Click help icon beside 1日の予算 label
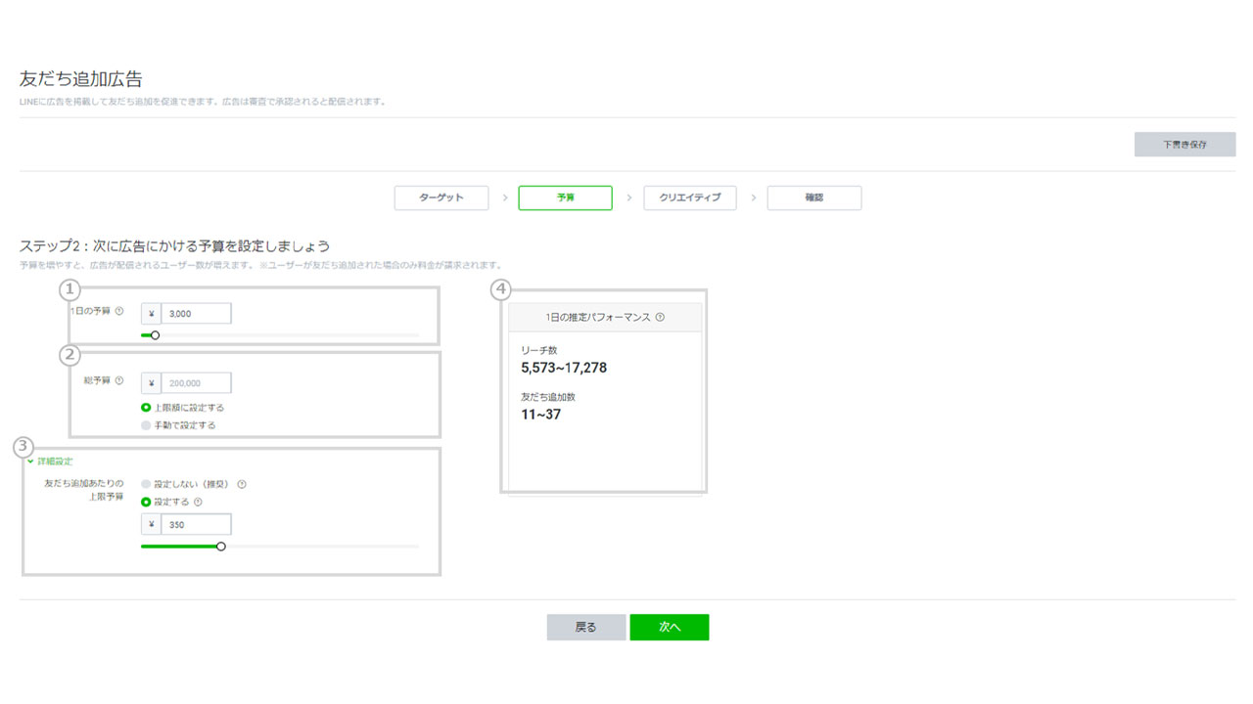 coord(119,312)
